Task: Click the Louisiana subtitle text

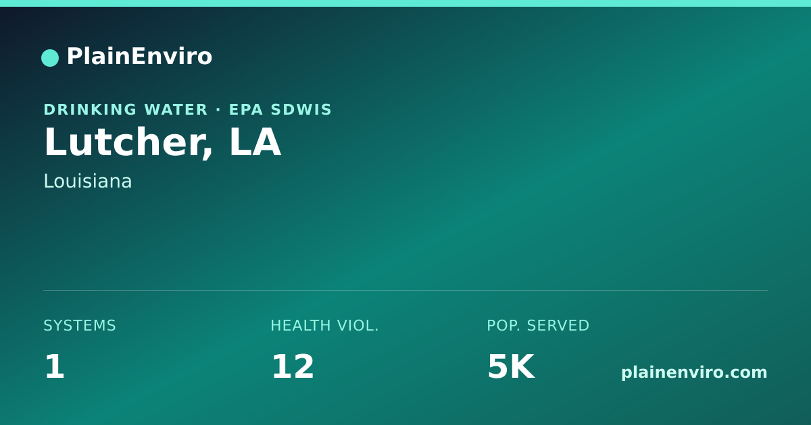Action: pyautogui.click(x=88, y=181)
